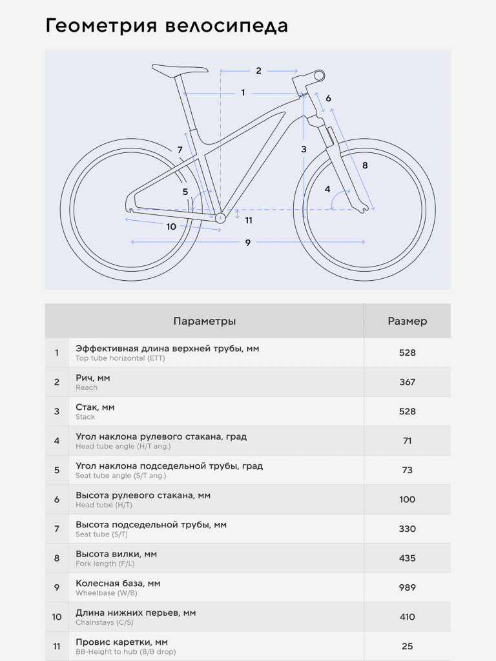Screen dimensions: 496x661
Task: Click the chainstays value 410
Action: 407,617
